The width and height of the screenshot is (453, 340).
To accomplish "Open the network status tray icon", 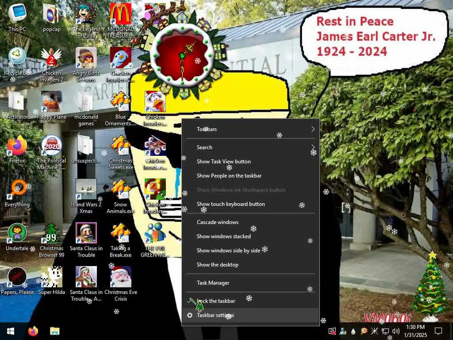I will tap(385, 331).
